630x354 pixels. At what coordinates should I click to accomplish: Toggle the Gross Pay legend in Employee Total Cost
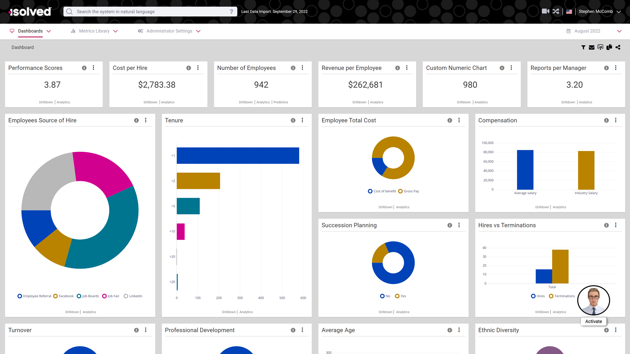[408, 191]
